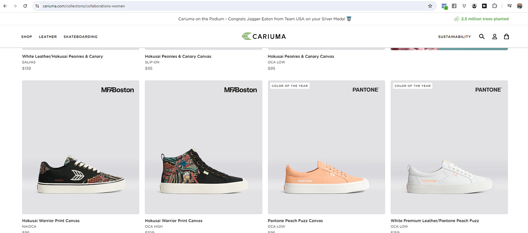View site information icon in address bar
Screen dimensions: 528x233
37,6
